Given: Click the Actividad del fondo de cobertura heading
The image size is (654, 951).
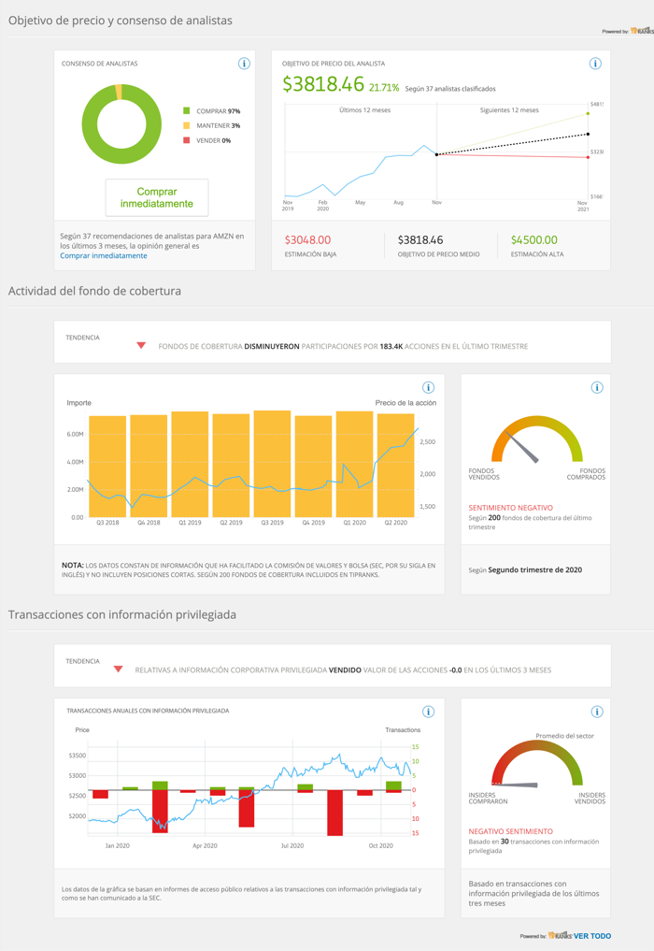Looking at the screenshot, I should (x=94, y=291).
